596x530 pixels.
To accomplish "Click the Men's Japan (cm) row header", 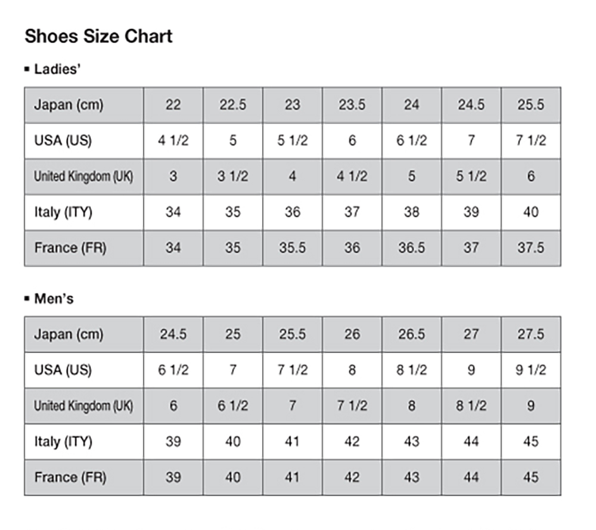I will (84, 334).
